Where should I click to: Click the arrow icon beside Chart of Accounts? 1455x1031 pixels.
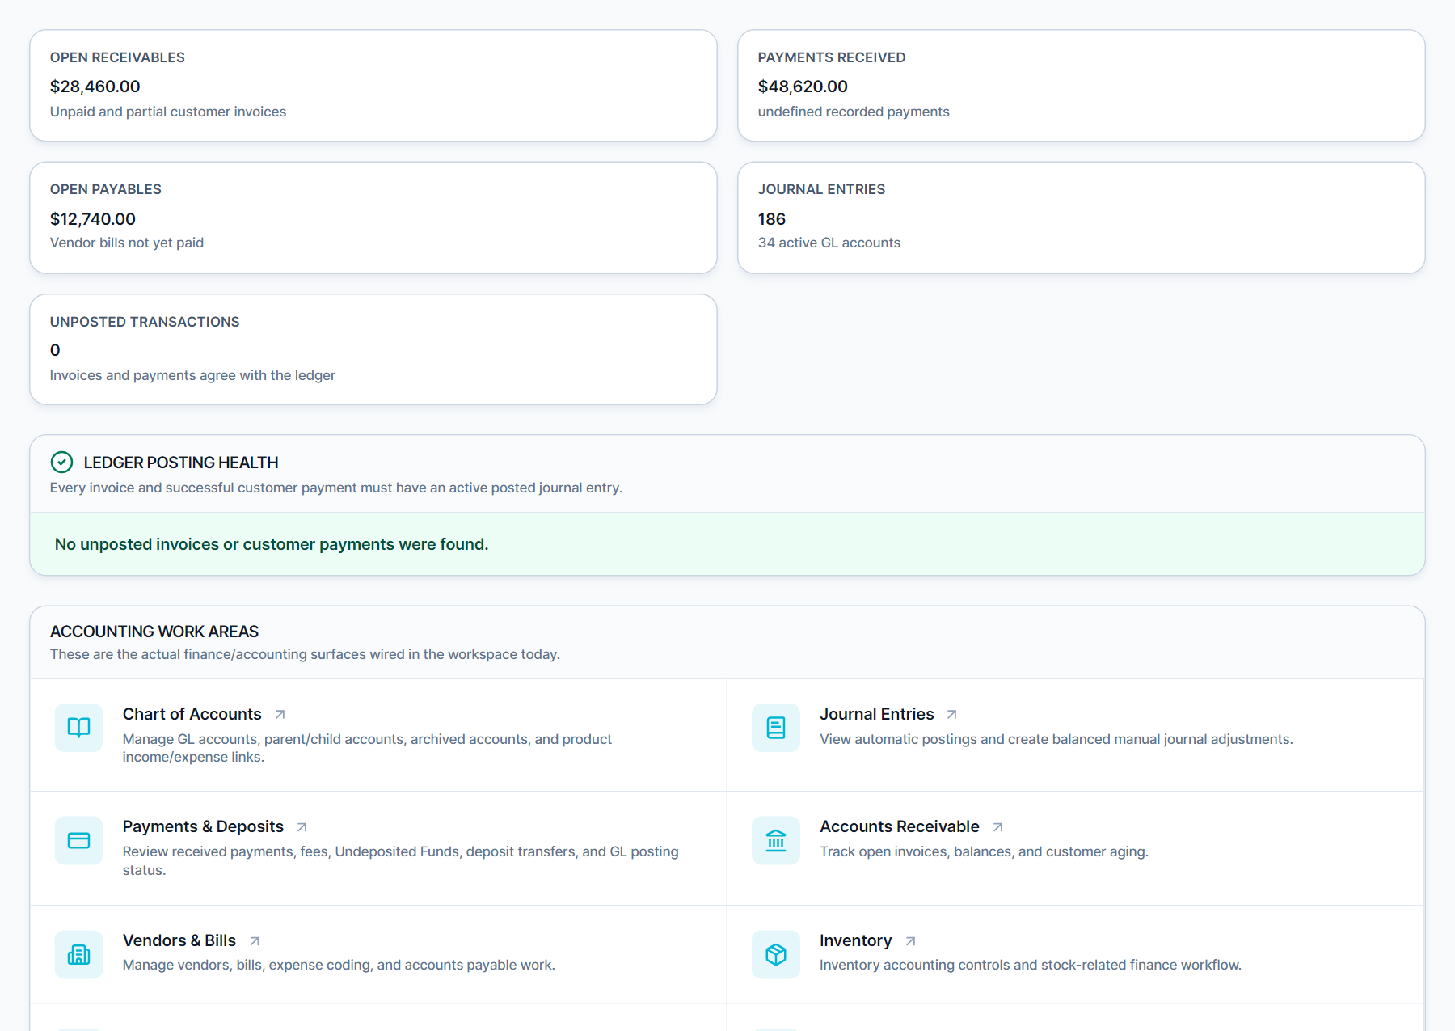[x=280, y=715]
